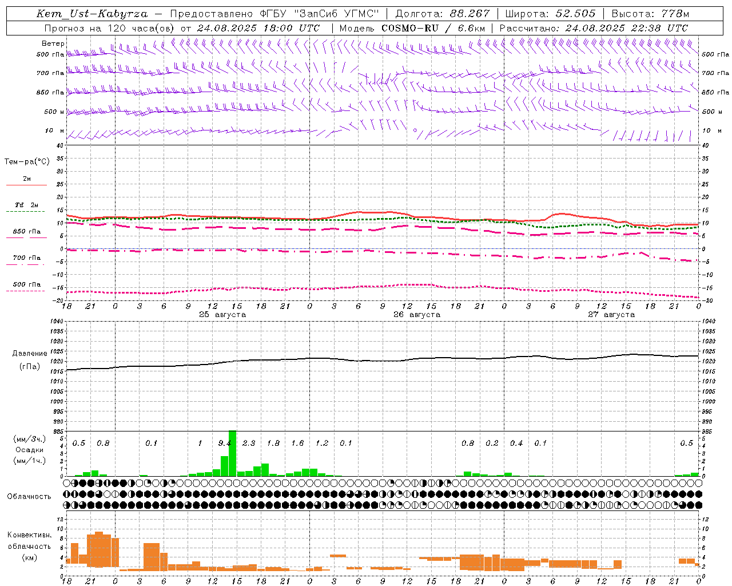Click the "Тем-ра(°C)" temperature label
Image resolution: width=732 pixels, height=586 pixels.
point(27,162)
